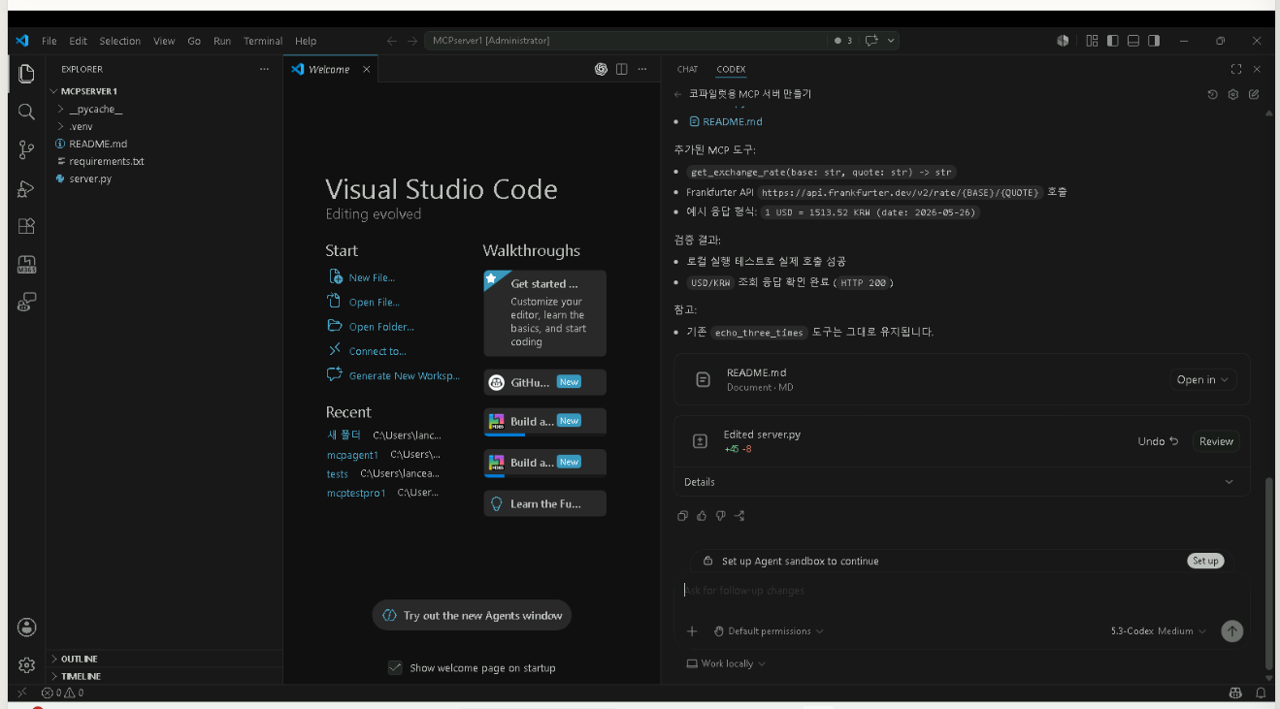This screenshot has width=1280, height=709.
Task: Click errors and warnings in status bar
Action: pos(62,693)
